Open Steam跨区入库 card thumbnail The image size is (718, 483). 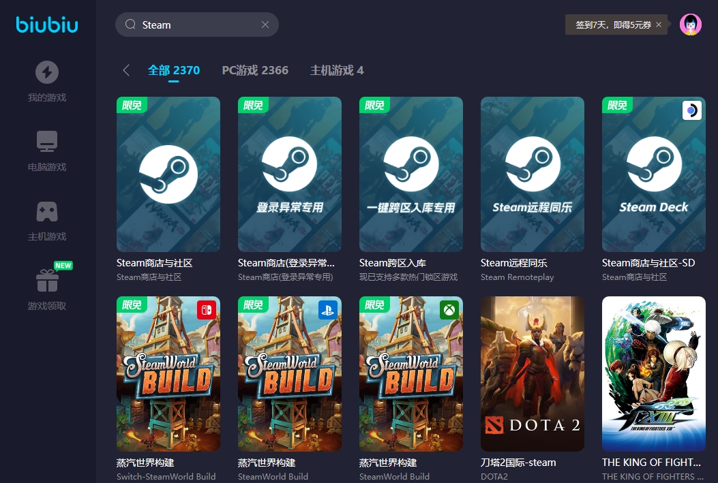coord(411,174)
